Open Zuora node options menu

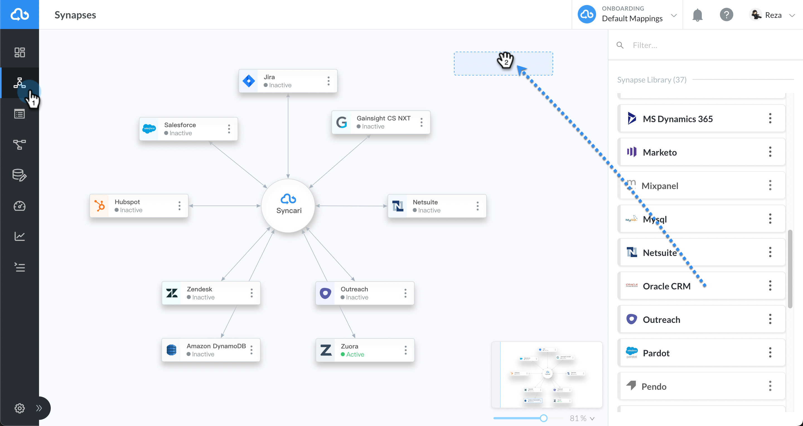(x=405, y=350)
